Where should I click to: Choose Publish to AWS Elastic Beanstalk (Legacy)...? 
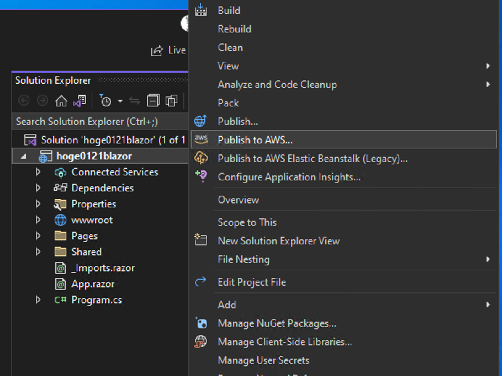click(344, 159)
